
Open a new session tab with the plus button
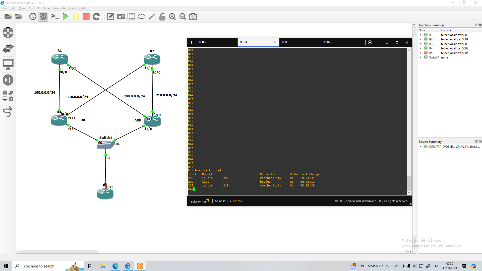[370, 42]
